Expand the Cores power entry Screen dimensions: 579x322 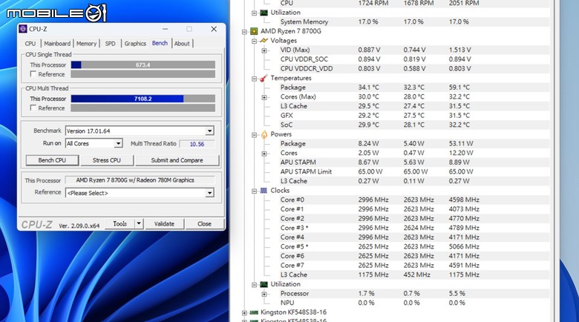pos(264,154)
